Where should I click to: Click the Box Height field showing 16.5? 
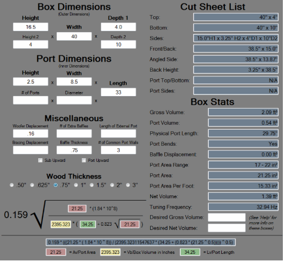pyautogui.click(x=30, y=27)
